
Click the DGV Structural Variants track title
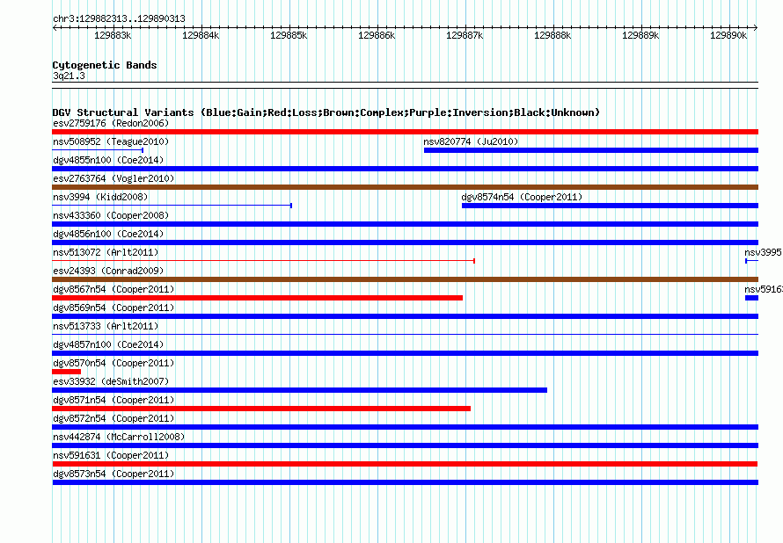click(326, 112)
